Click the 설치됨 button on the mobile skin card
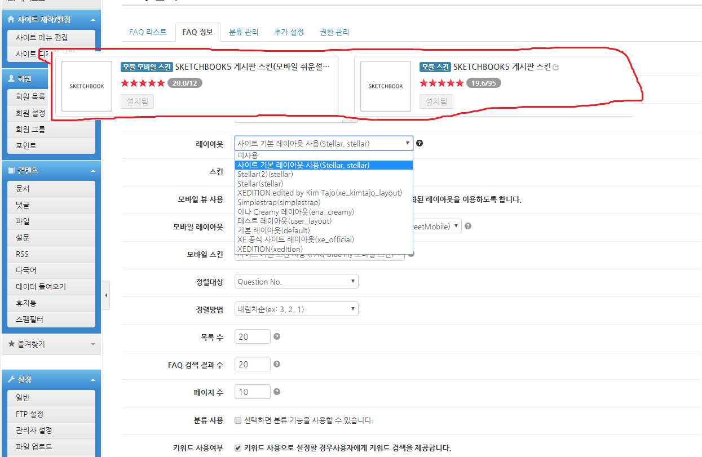Image resolution: width=702 pixels, height=457 pixels. point(136,102)
